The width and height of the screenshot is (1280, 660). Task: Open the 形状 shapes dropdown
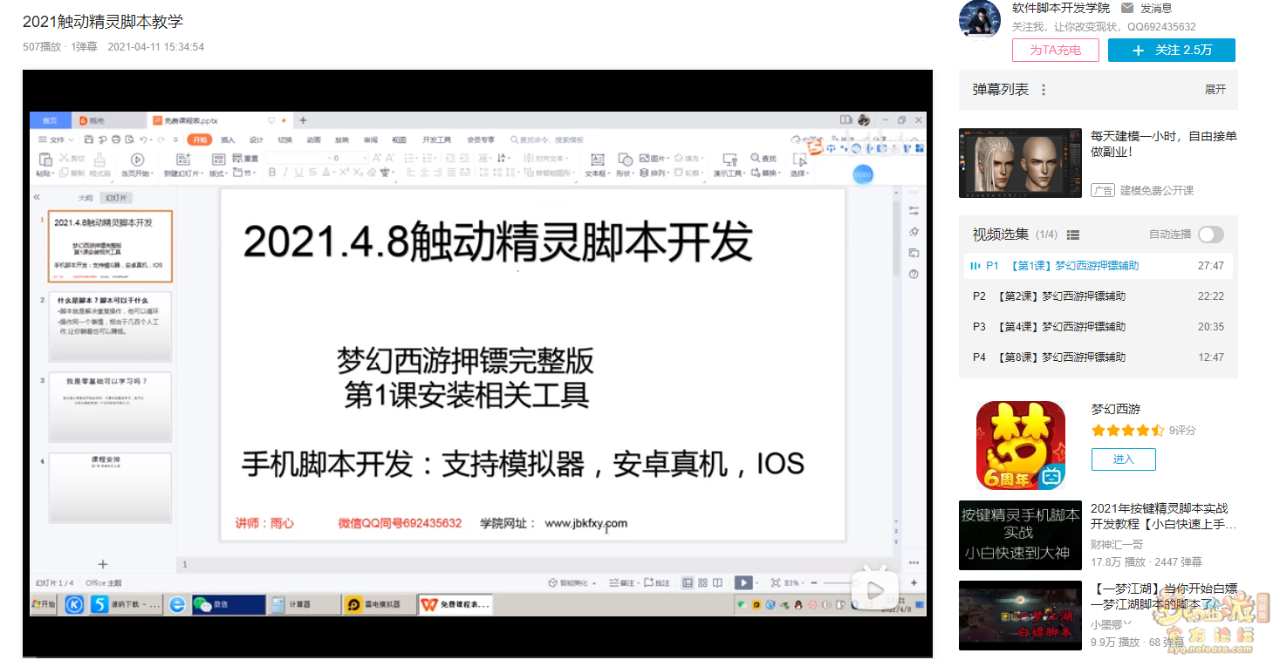pos(625,173)
